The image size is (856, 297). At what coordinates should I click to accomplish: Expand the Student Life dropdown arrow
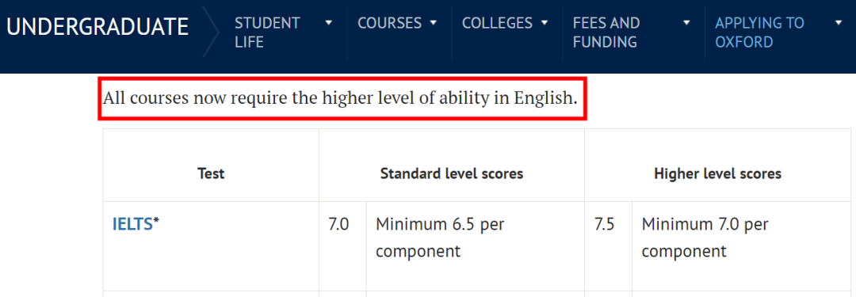[328, 23]
